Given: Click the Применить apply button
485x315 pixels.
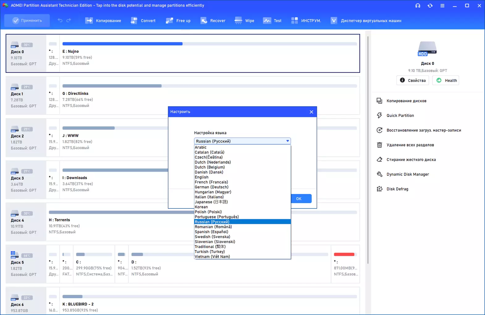Looking at the screenshot, I should click(x=27, y=20).
